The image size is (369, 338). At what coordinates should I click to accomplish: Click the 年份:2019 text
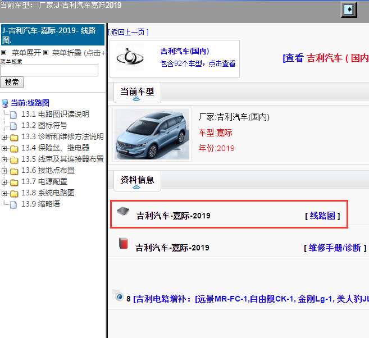(x=216, y=148)
